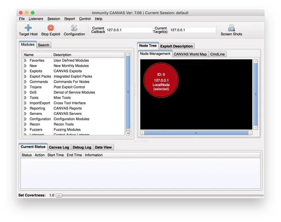Click the Information column header
This screenshot has width=281, height=222.
coord(94,155)
